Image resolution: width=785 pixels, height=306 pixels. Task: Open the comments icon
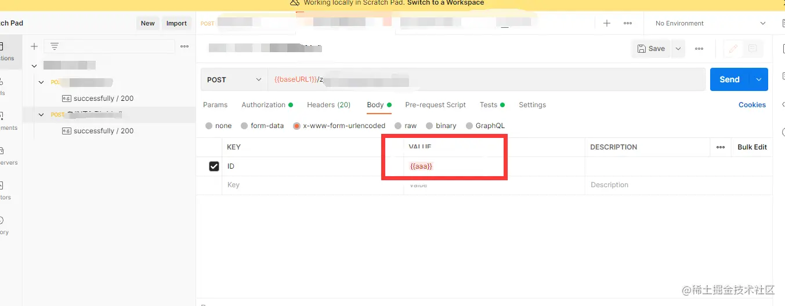pyautogui.click(x=753, y=49)
